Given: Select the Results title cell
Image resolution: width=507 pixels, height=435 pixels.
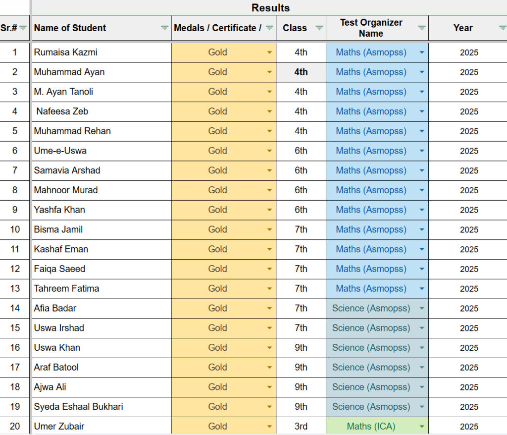Looking at the screenshot, I should click(x=270, y=7).
